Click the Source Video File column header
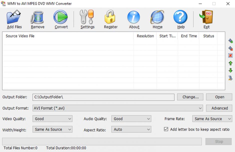The width and height of the screenshot is (235, 152). click(x=20, y=36)
